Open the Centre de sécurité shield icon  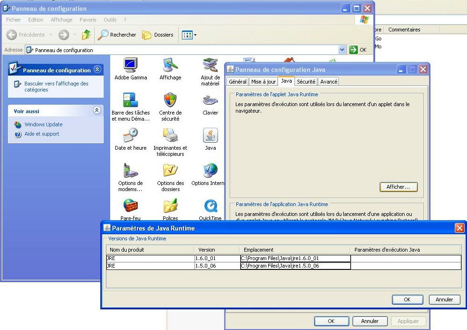click(170, 100)
